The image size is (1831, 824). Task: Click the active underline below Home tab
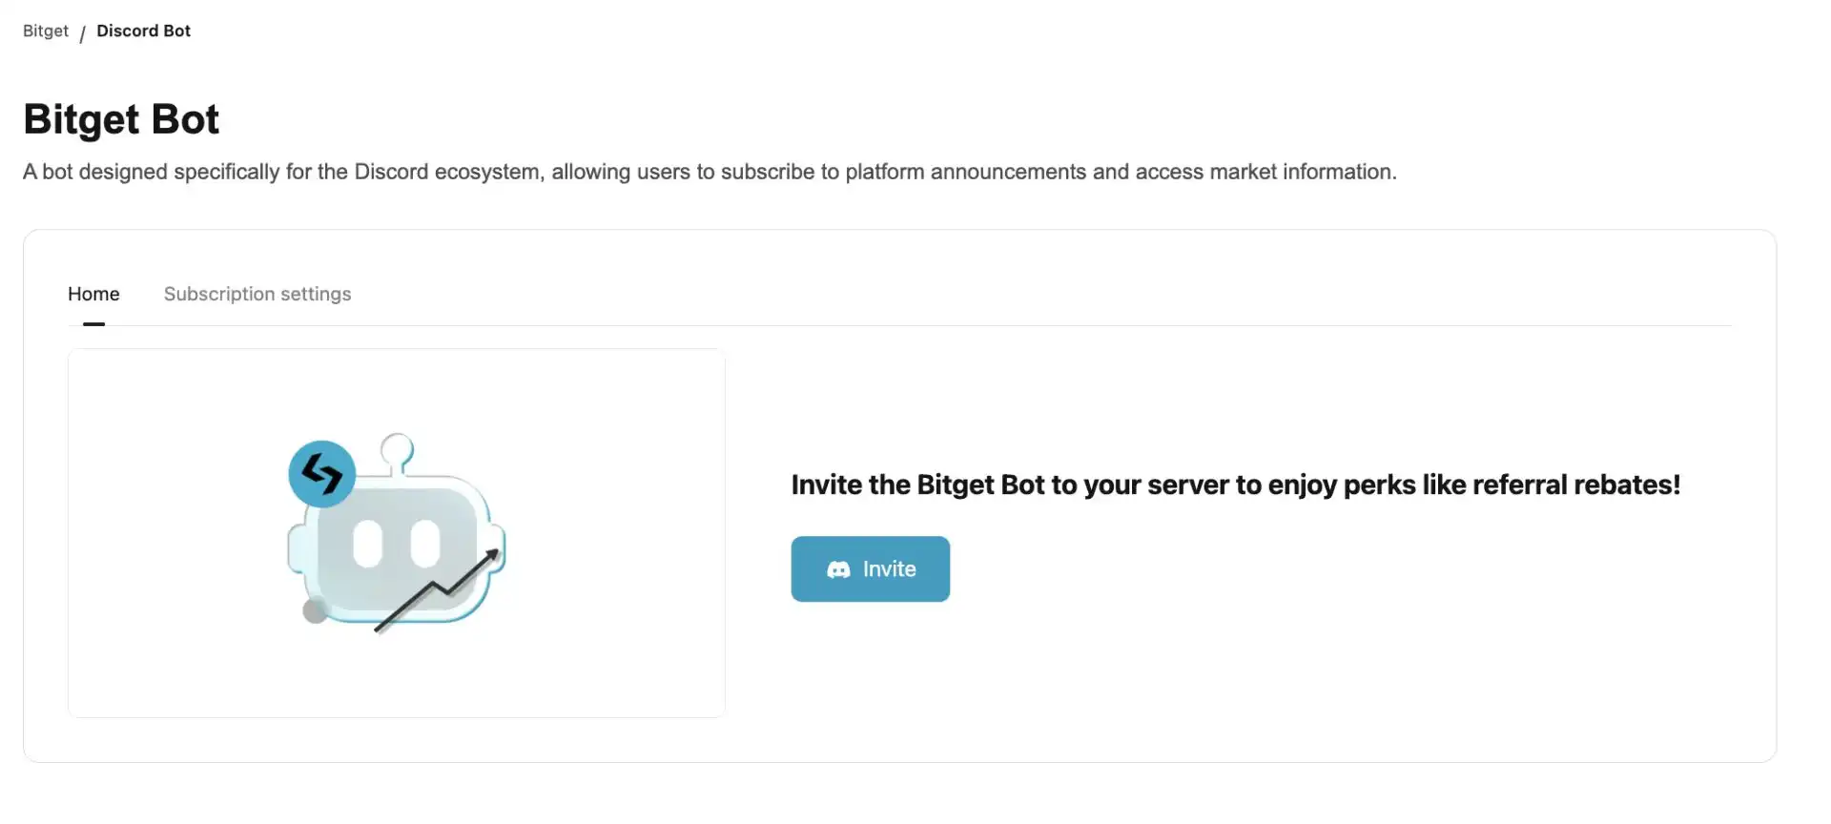click(93, 324)
